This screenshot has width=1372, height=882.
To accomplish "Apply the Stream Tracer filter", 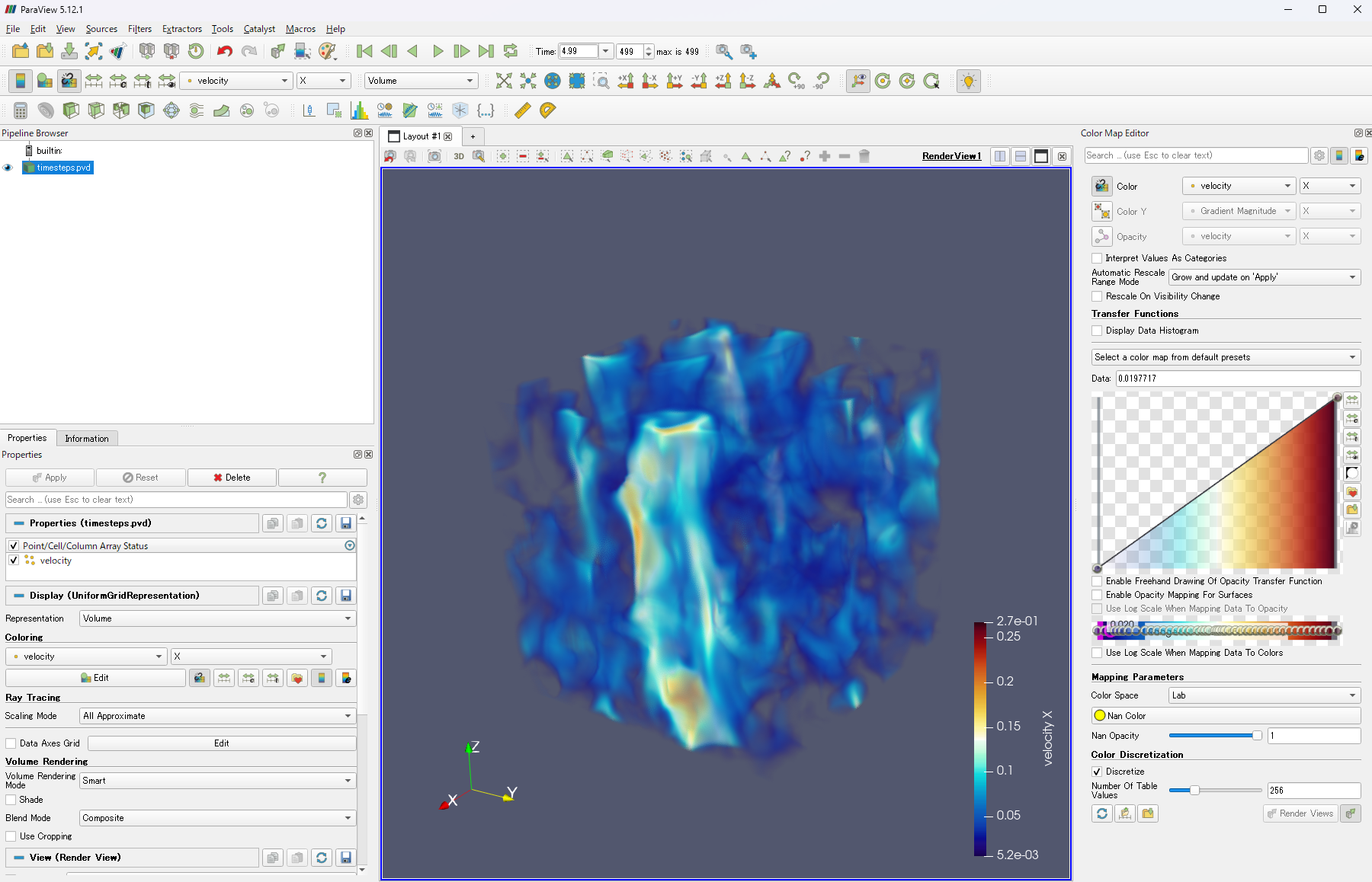I will click(x=197, y=110).
